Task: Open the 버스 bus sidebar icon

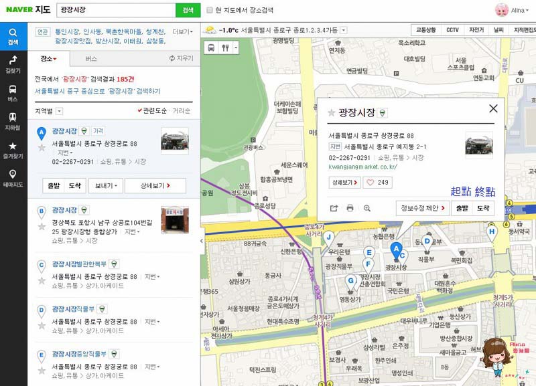Action: click(13, 93)
